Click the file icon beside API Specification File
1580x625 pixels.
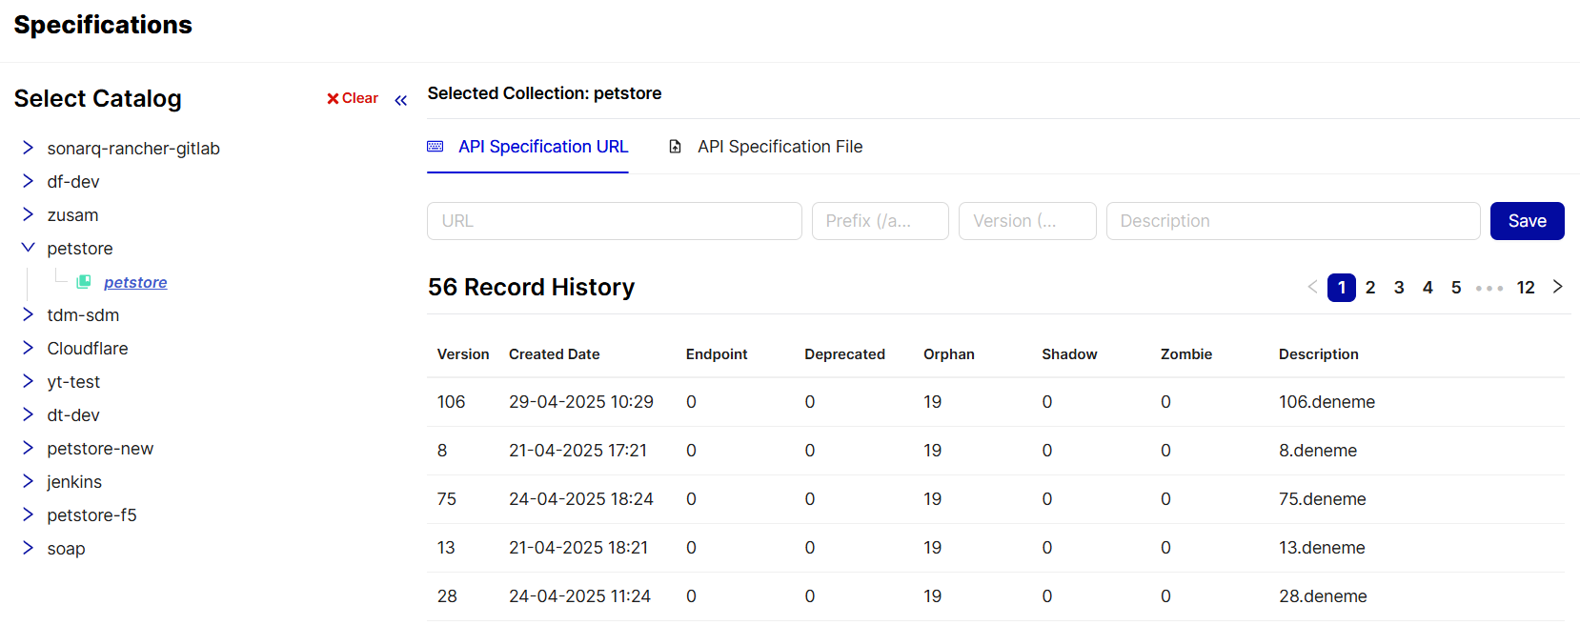[x=675, y=147]
